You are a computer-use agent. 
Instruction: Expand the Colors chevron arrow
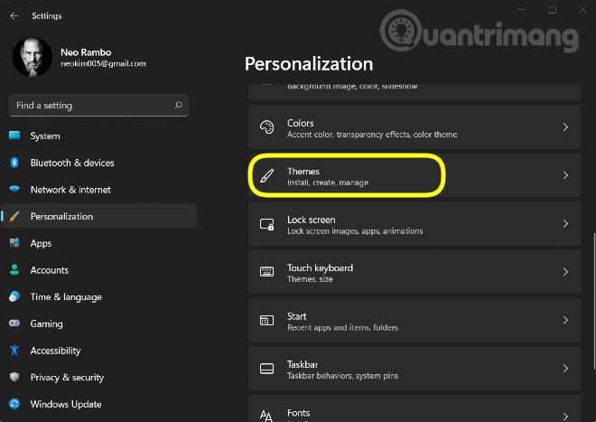[565, 127]
